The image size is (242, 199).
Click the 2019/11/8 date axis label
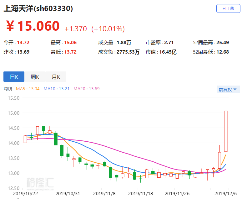tap(104, 194)
